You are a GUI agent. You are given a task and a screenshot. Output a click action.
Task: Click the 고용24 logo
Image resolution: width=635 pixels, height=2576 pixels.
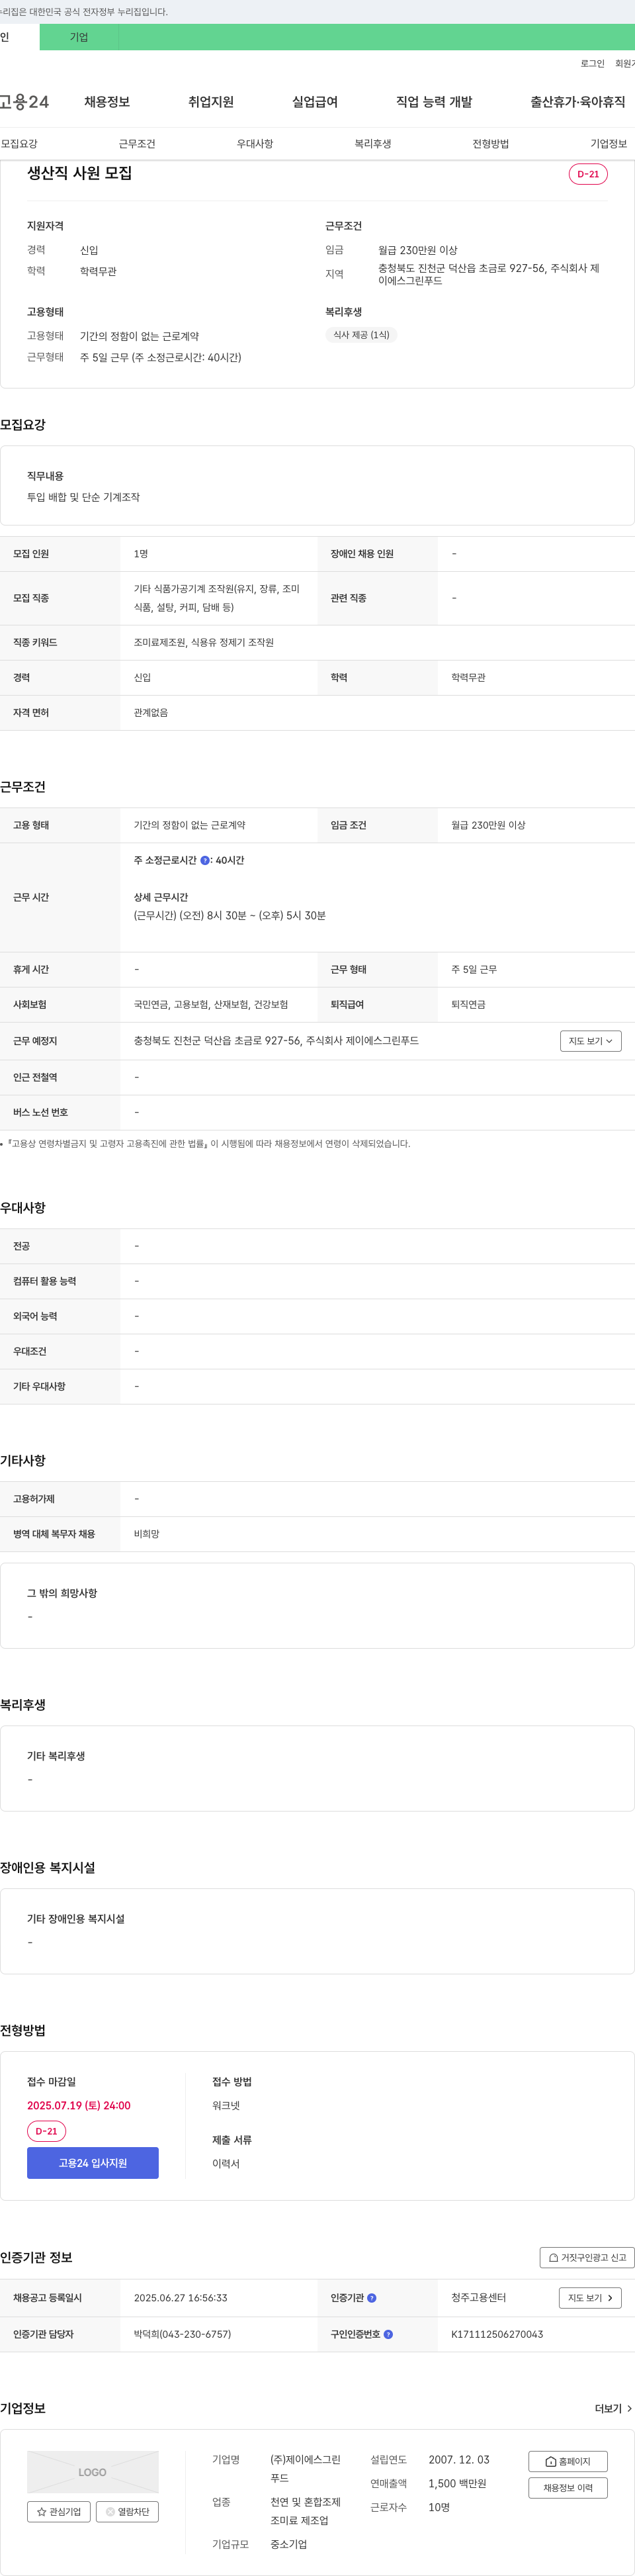24,102
